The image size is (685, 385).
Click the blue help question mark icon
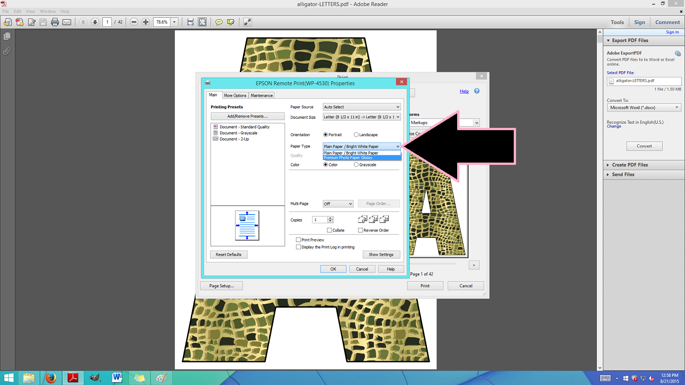click(x=477, y=91)
